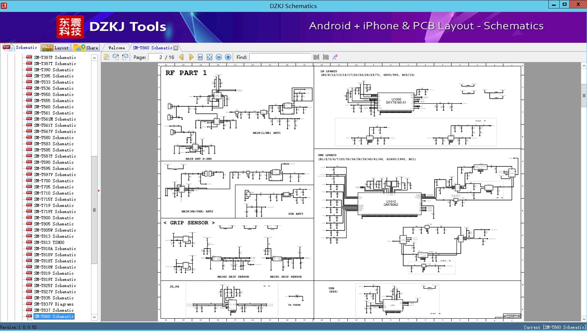
Task: Click the tree list scroll down arrow
Action: pyautogui.click(x=94, y=317)
